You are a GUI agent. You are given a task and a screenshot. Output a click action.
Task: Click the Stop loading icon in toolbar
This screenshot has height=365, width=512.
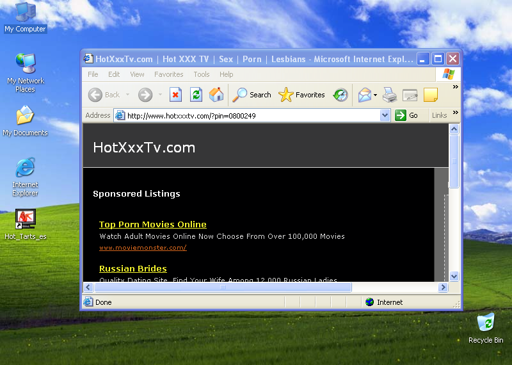[175, 95]
